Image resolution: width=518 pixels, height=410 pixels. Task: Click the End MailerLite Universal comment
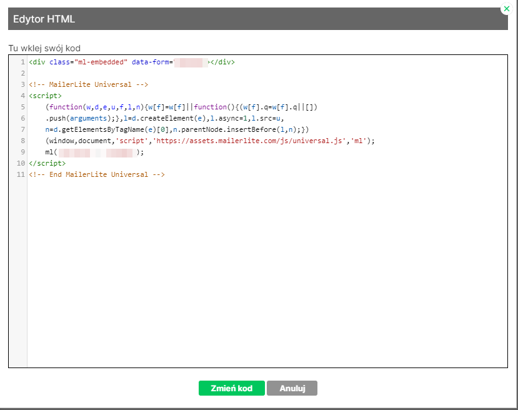point(96,174)
